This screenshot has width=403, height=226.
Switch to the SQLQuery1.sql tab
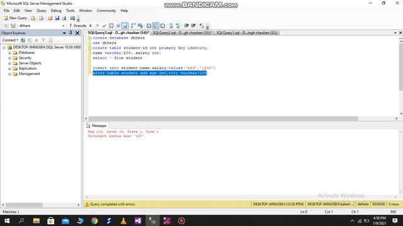coord(247,33)
